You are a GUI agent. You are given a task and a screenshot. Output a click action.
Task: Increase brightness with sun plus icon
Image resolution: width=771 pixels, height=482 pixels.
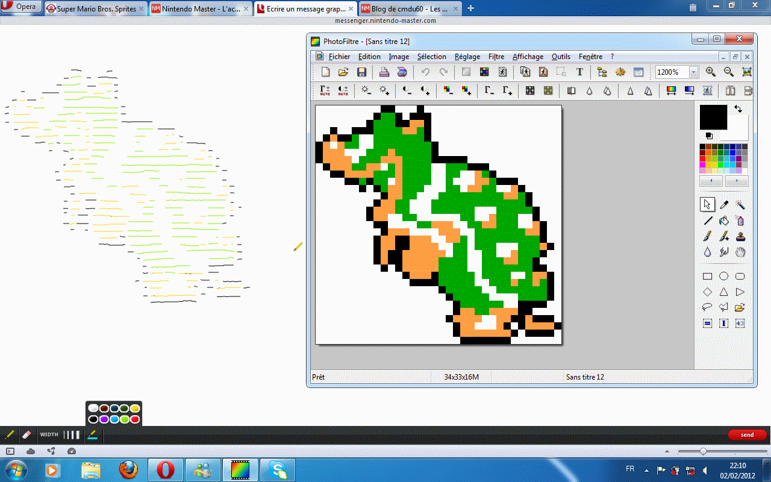point(384,90)
